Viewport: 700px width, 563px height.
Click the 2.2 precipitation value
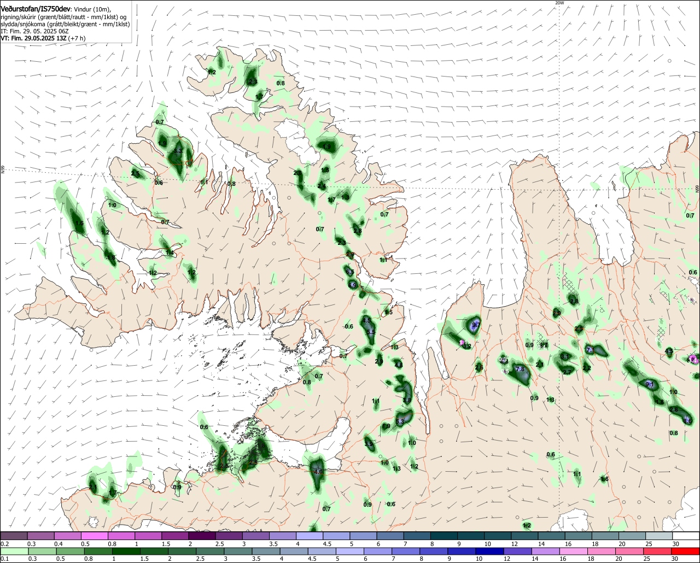(587, 368)
